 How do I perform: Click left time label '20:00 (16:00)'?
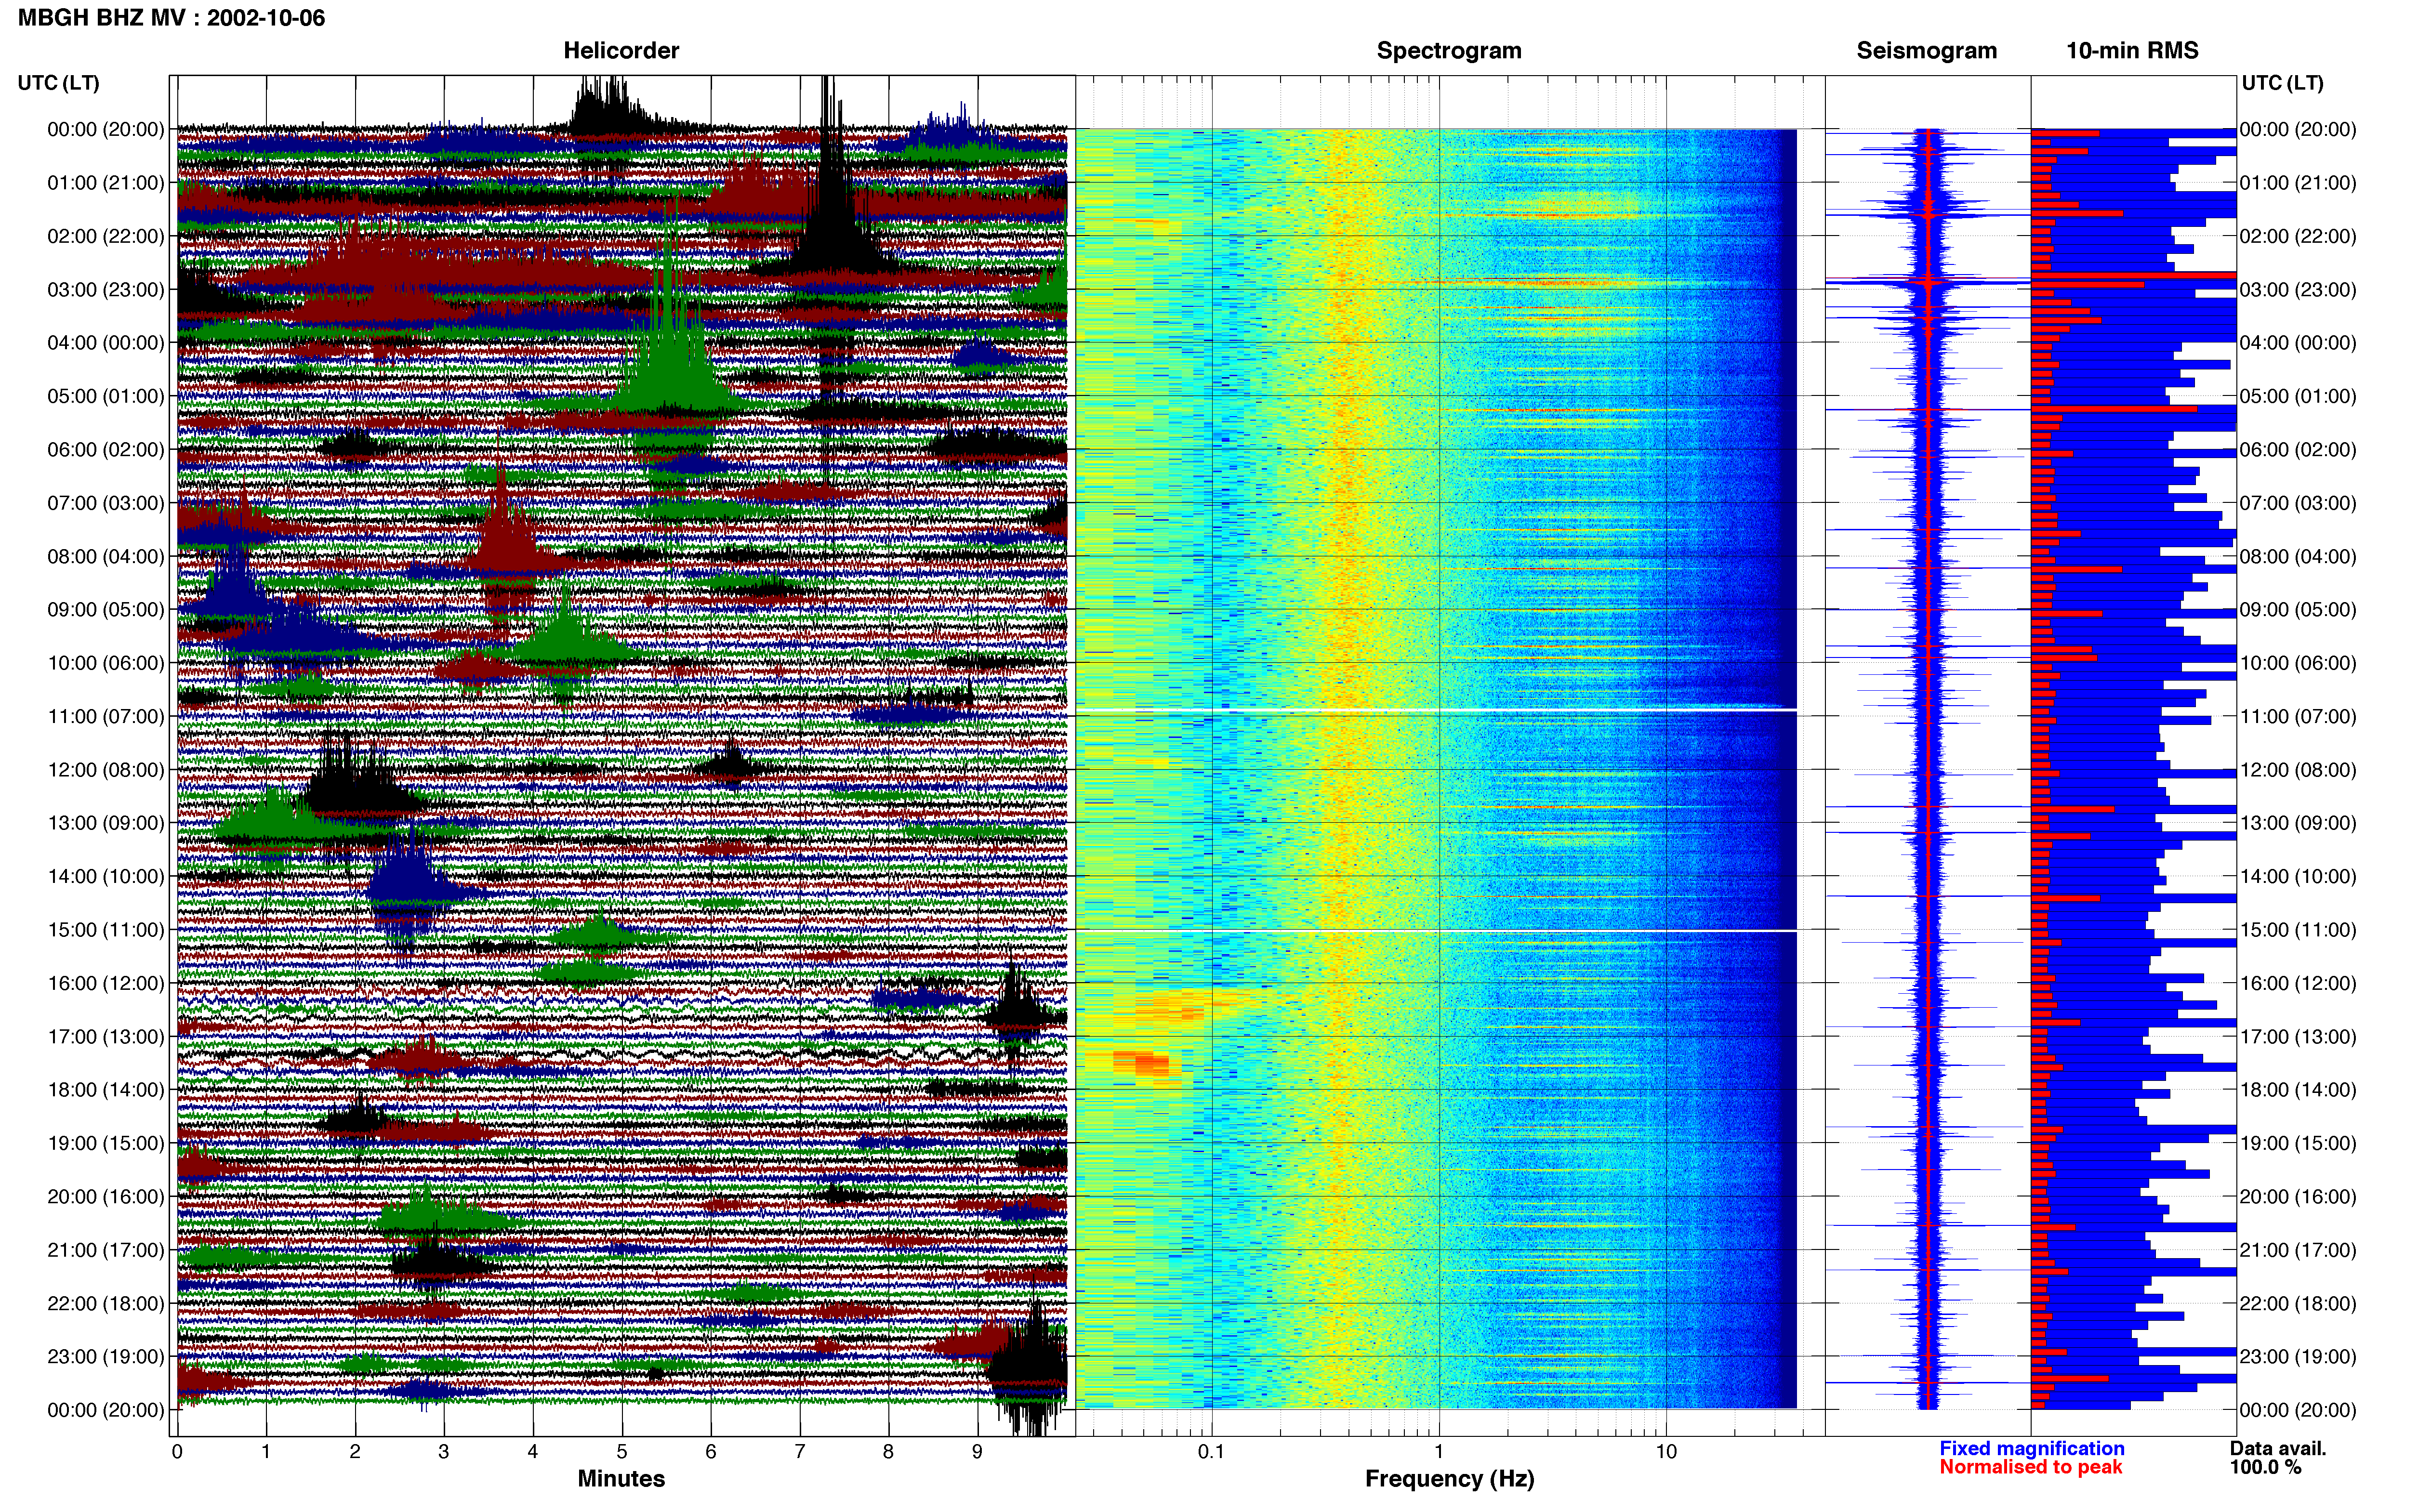106,1197
